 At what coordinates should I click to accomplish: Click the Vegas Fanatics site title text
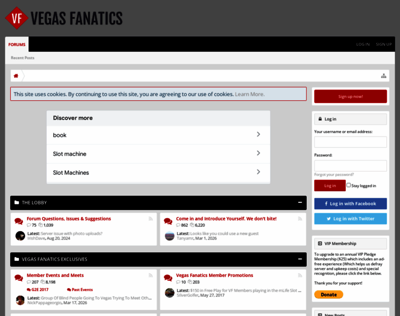[76, 18]
